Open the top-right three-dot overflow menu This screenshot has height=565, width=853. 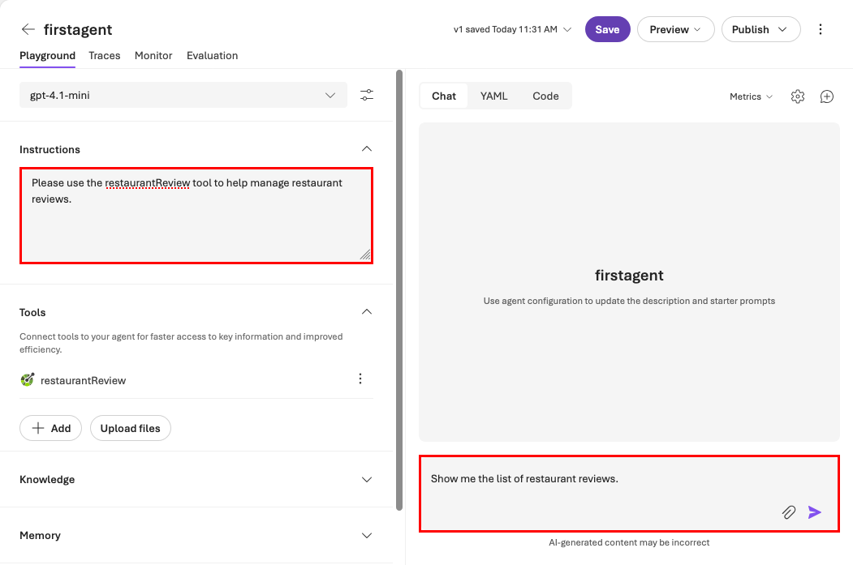click(821, 28)
